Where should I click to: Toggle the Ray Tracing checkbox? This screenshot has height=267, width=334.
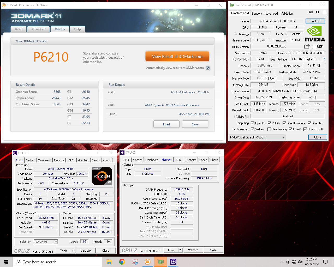click(269, 129)
